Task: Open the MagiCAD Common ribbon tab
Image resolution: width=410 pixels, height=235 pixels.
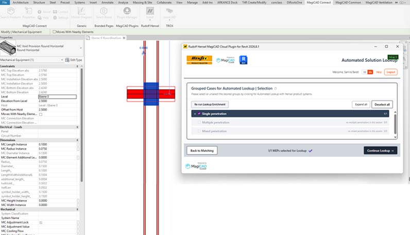Action: click(348, 3)
